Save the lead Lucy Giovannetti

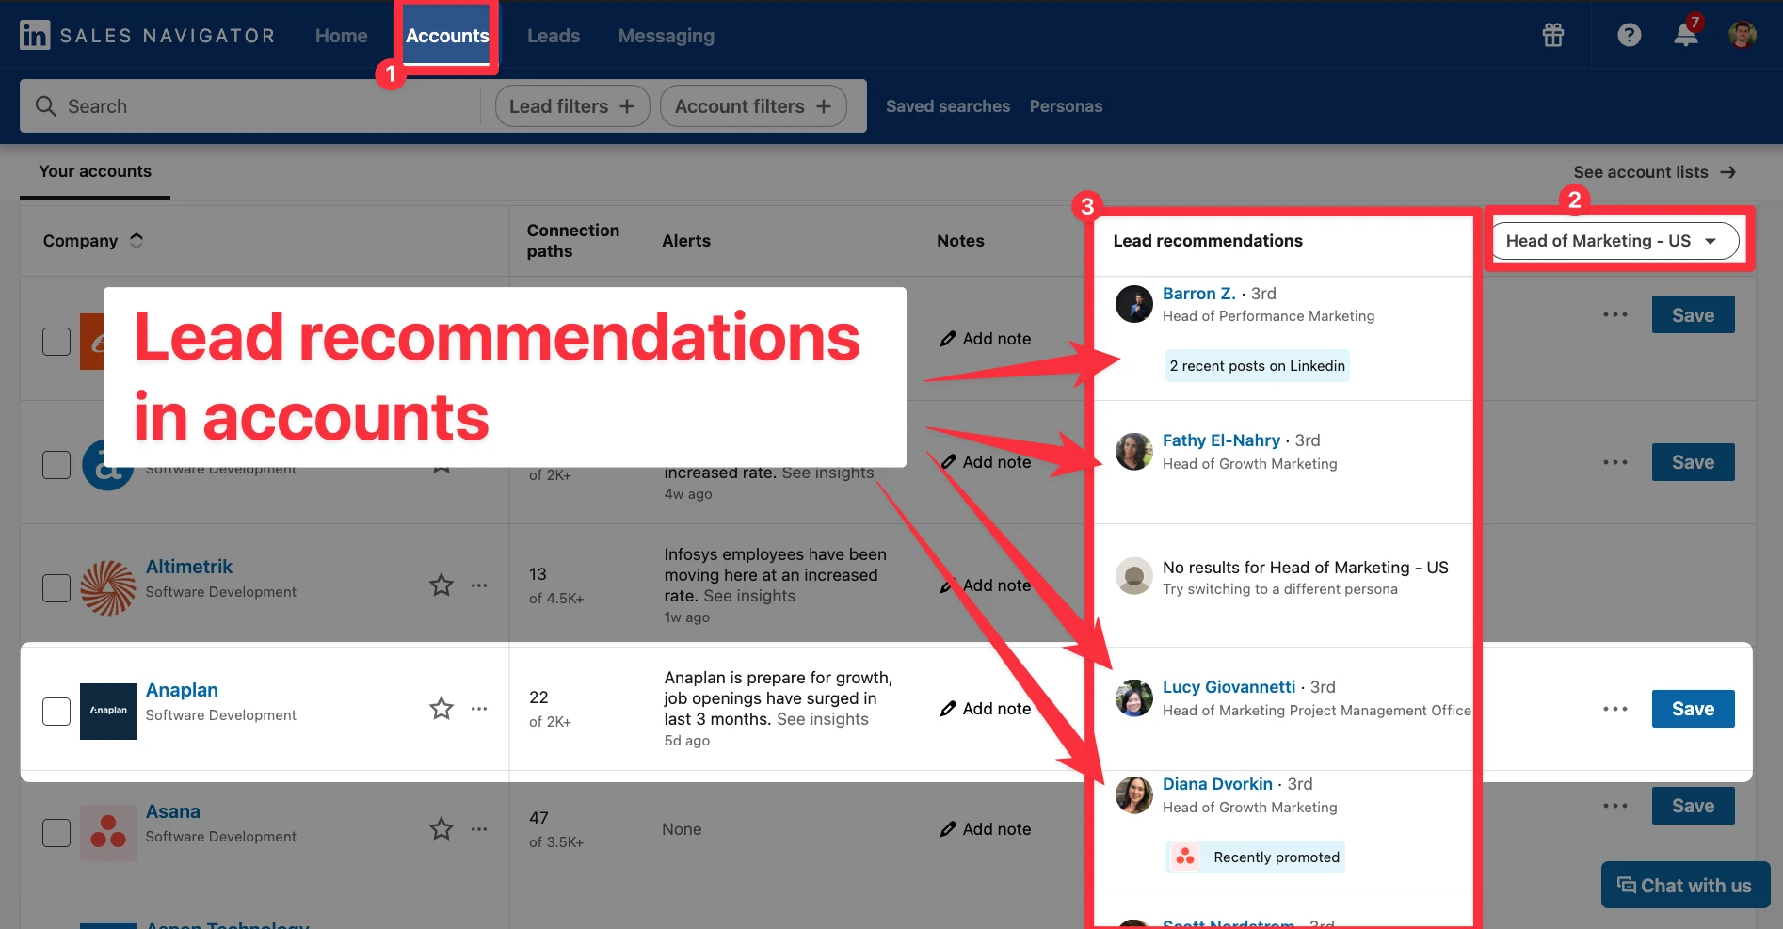(1694, 709)
